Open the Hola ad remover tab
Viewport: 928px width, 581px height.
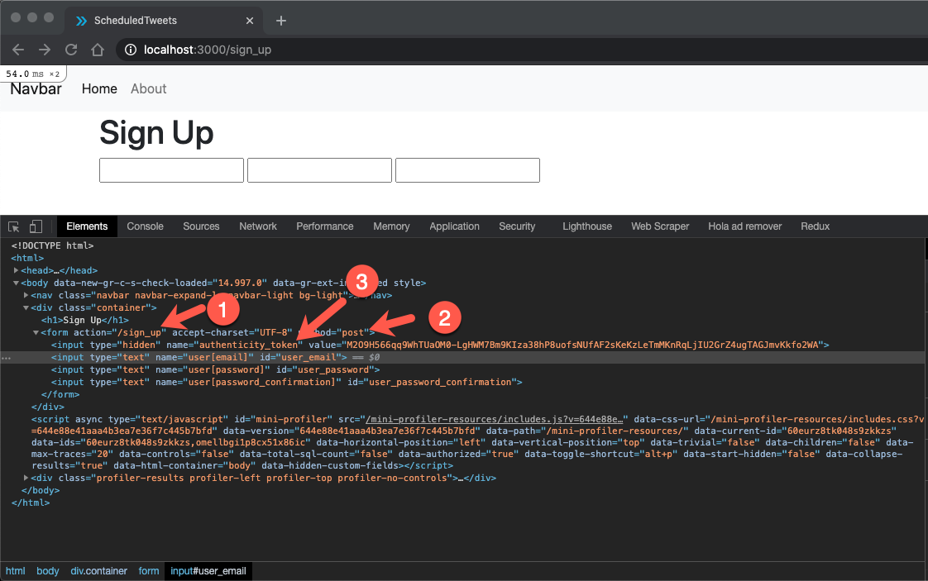pos(745,226)
